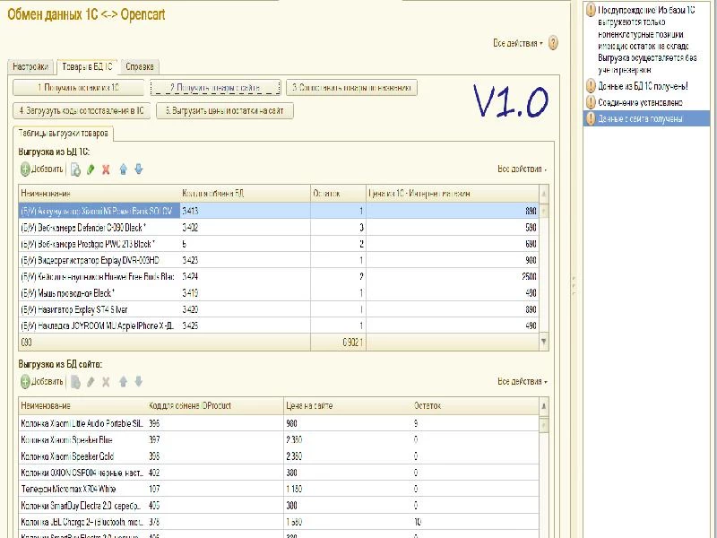Select row '(Б/У) Кейс для наушников Huawei Free Buds'
This screenshot has height=538, width=717.
pyautogui.click(x=279, y=277)
